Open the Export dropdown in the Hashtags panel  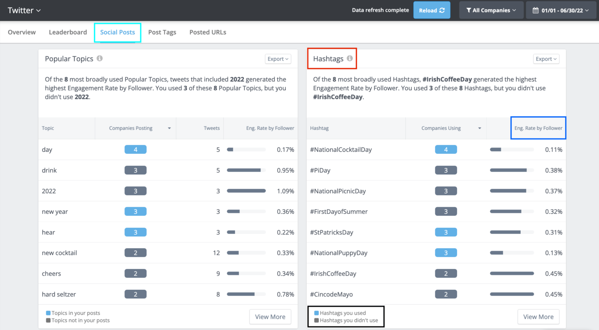(x=546, y=59)
